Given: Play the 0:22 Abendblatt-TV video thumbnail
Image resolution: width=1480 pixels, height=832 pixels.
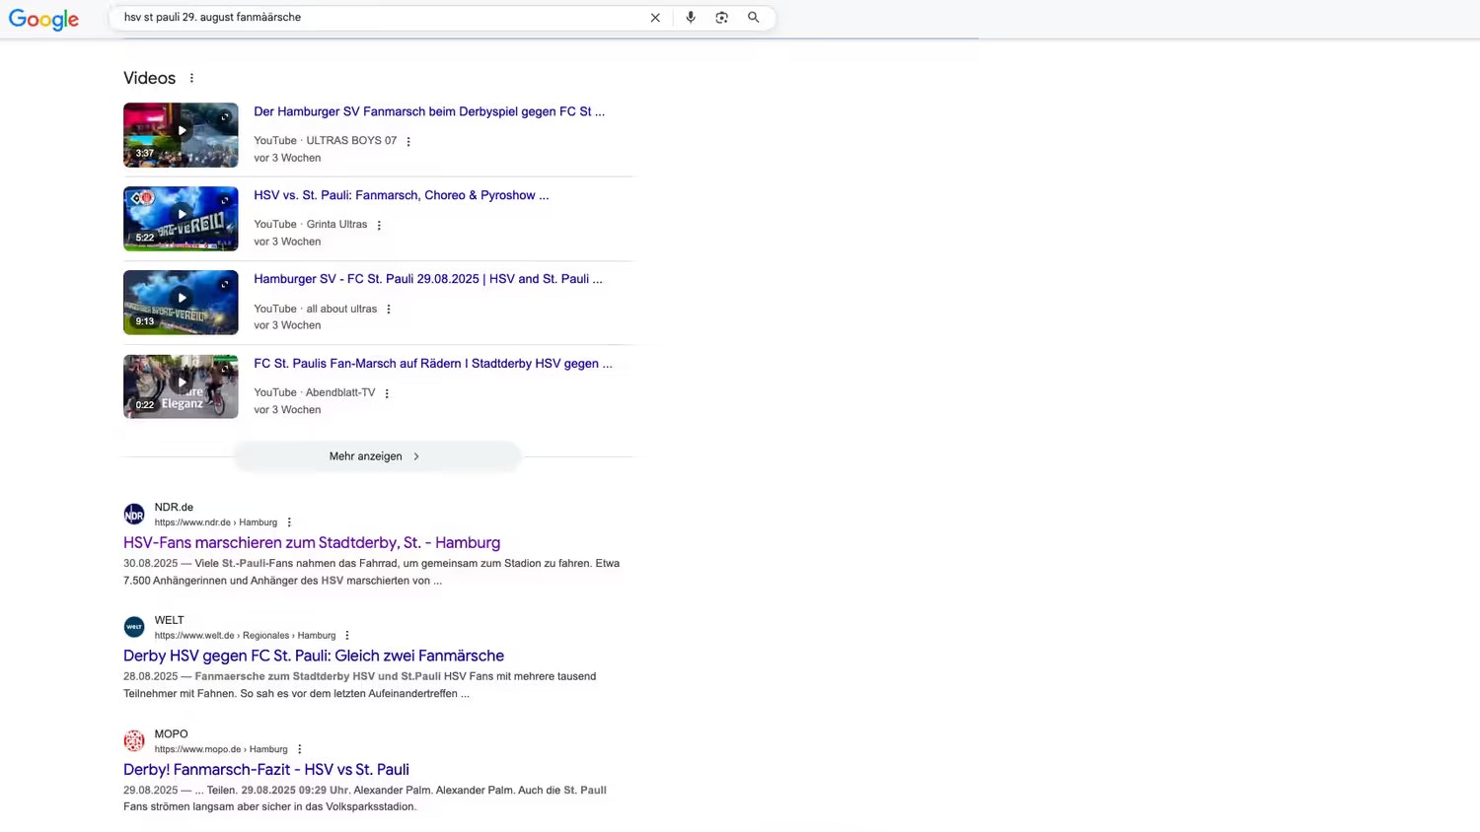Looking at the screenshot, I should 181,386.
